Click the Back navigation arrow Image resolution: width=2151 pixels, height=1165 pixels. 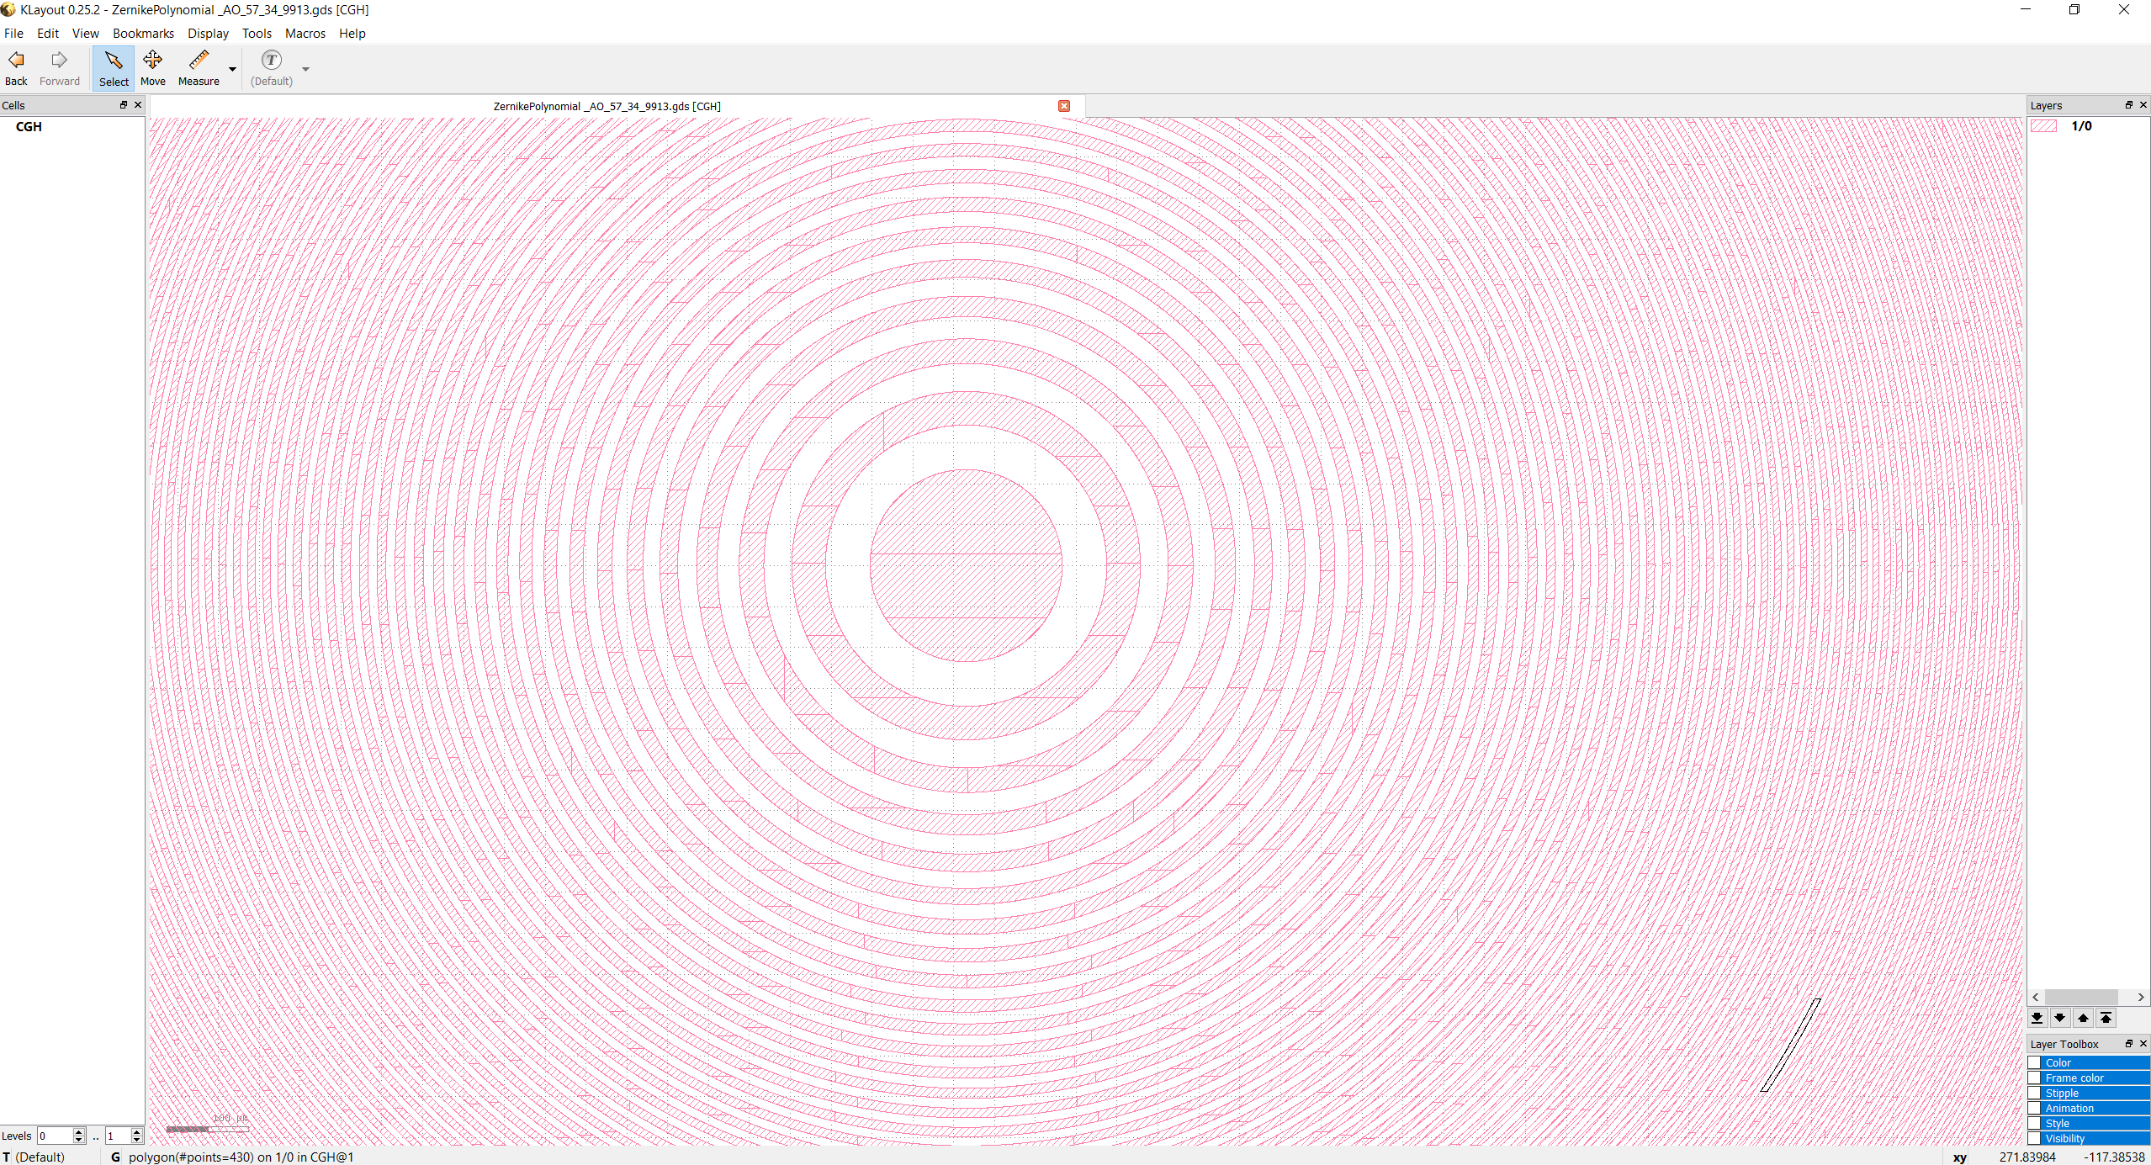coord(16,67)
